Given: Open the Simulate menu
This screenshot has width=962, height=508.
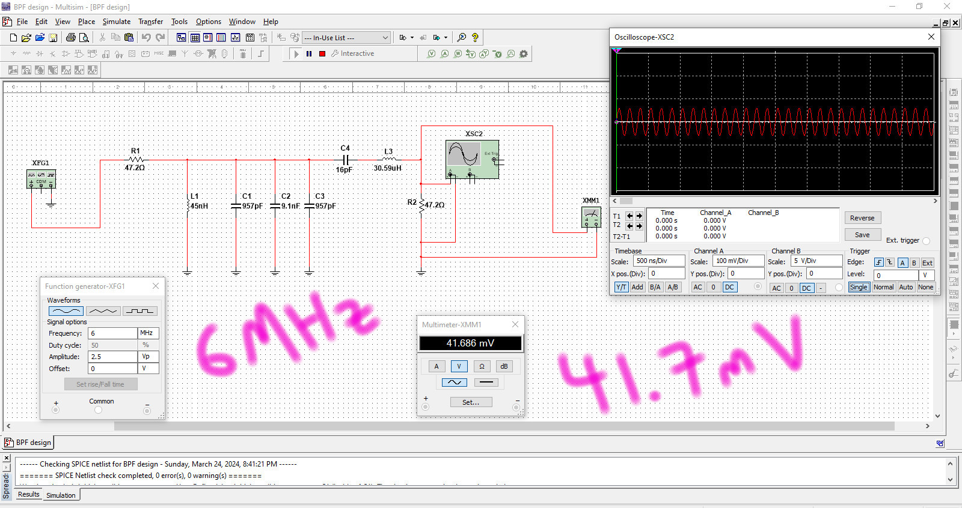Looking at the screenshot, I should click(x=116, y=22).
